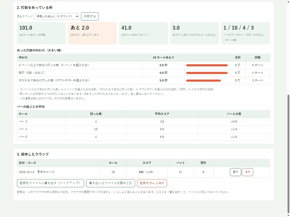Click the 失った打数の内わけ（大きい順）subheading
290x217 pixels.
[x=39, y=50]
